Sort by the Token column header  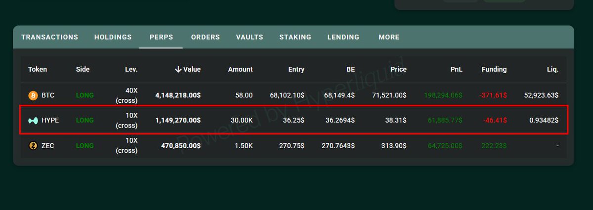(x=38, y=69)
